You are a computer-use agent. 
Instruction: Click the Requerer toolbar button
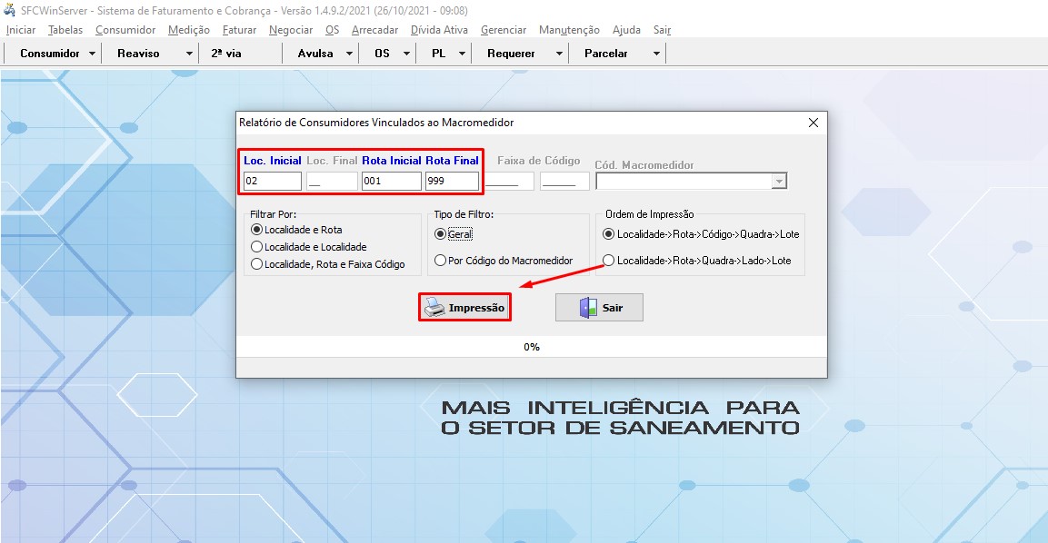click(513, 53)
